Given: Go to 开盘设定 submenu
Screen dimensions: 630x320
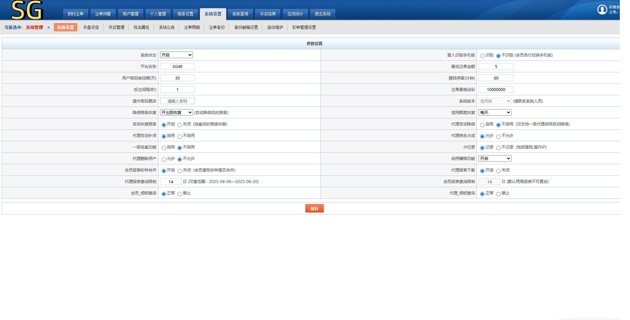Looking at the screenshot, I should [x=91, y=27].
